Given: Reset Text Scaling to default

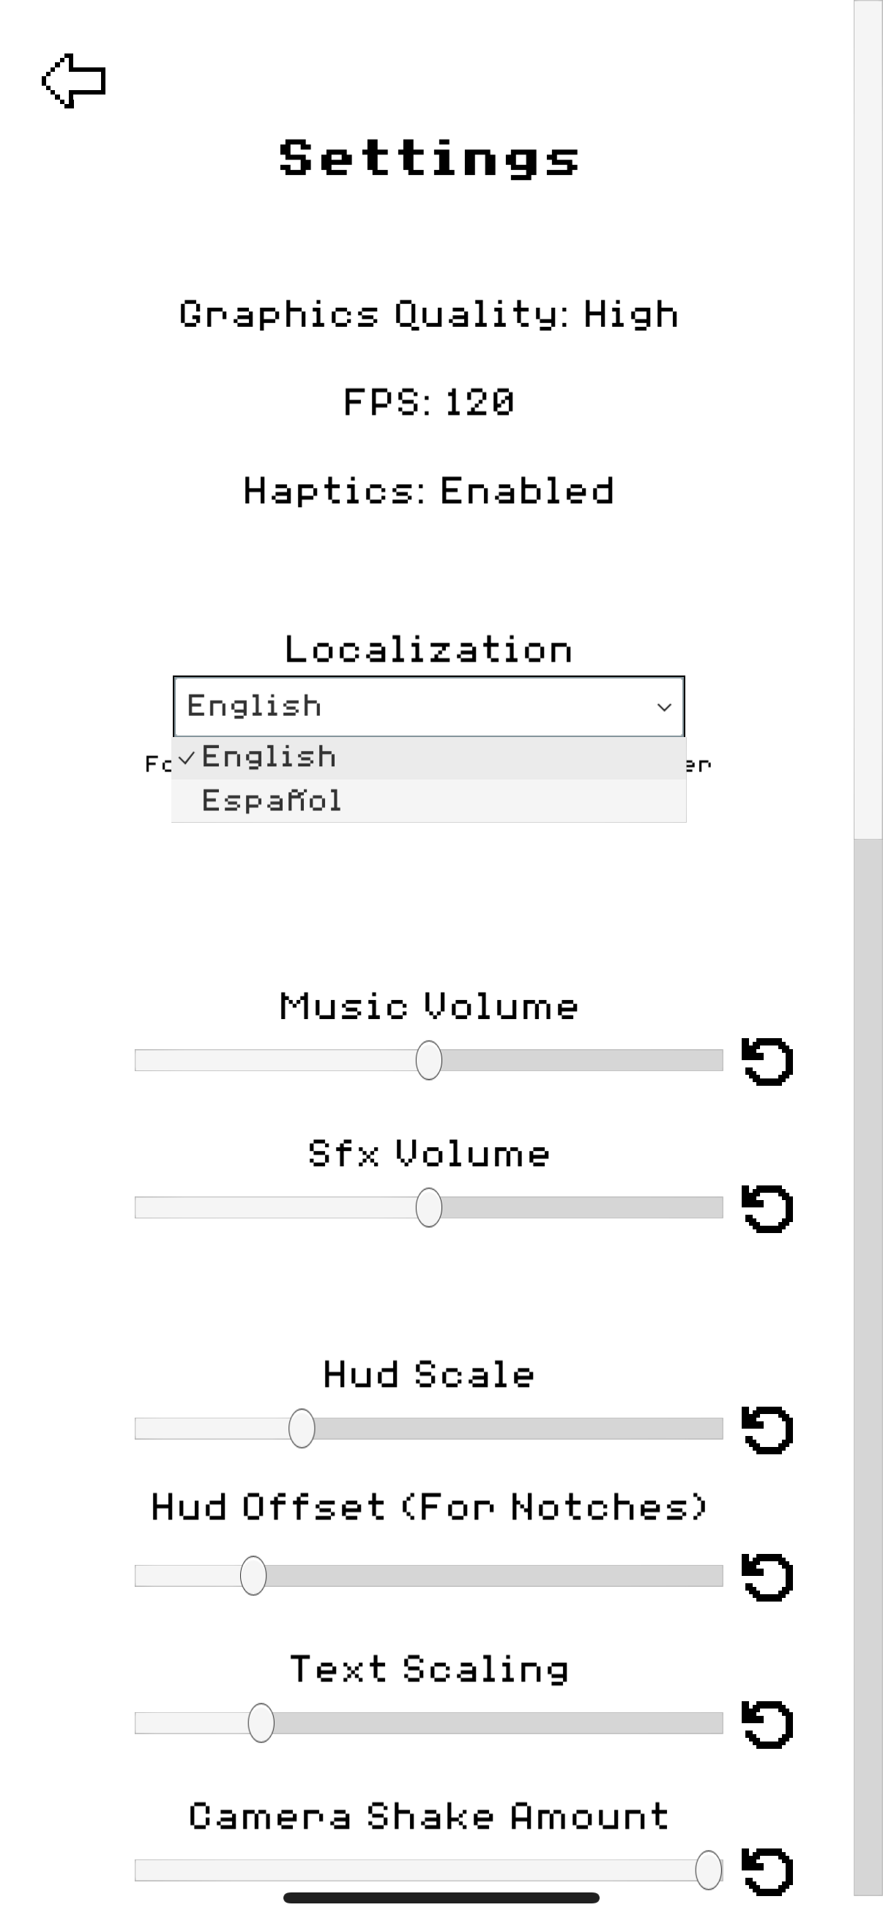Looking at the screenshot, I should click(767, 1723).
